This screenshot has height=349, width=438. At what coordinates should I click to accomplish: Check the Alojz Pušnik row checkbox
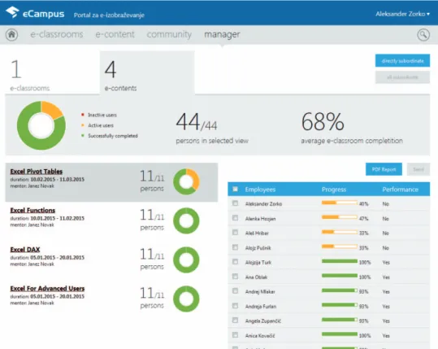[x=235, y=247]
